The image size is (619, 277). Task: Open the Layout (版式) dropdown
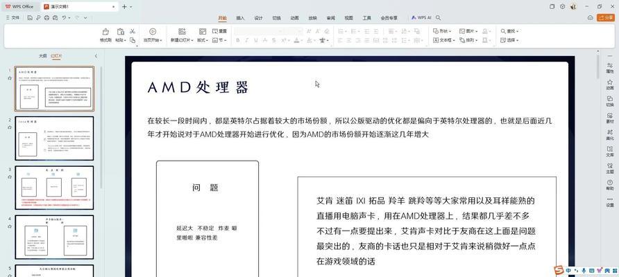(203, 40)
